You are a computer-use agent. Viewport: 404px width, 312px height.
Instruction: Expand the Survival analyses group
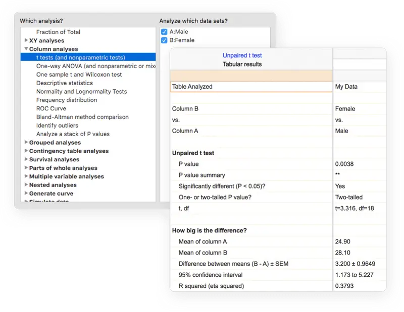pos(26,159)
